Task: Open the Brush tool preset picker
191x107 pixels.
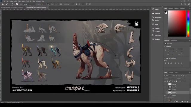Action: 7,4
